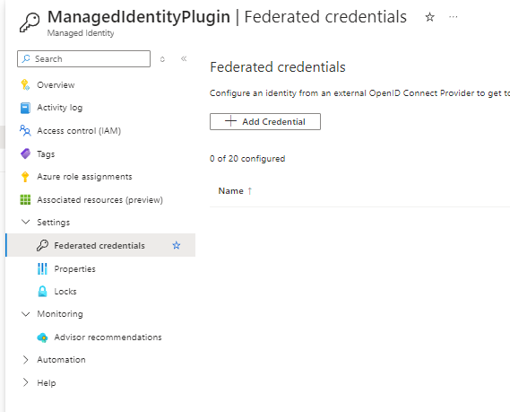Screen dimensions: 510x412
Task: Collapse the Monitoring section
Action: [25, 314]
